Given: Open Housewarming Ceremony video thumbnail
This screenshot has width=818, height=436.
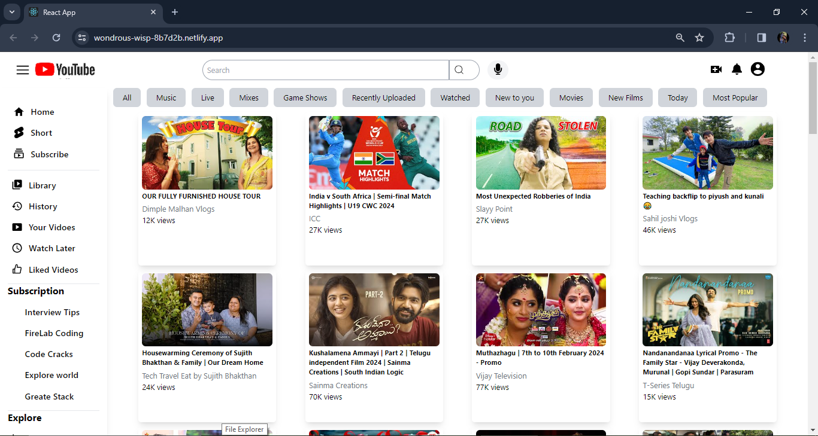Looking at the screenshot, I should point(207,310).
